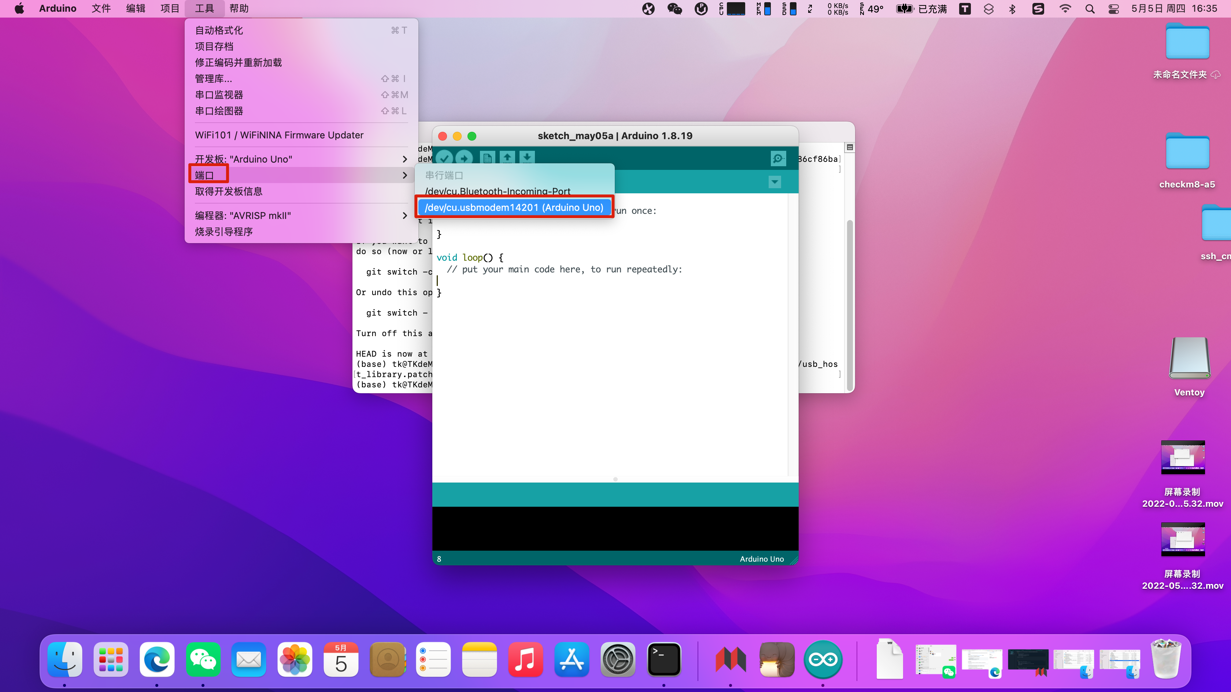The height and width of the screenshot is (692, 1231).
Task: Open Mail in the Dock
Action: 249,659
